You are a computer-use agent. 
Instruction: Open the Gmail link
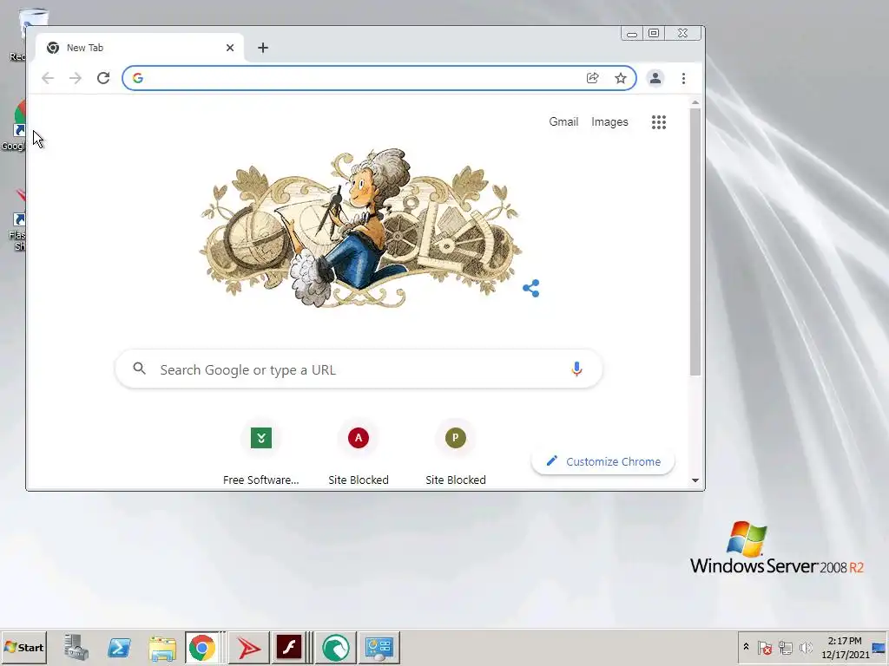point(563,121)
